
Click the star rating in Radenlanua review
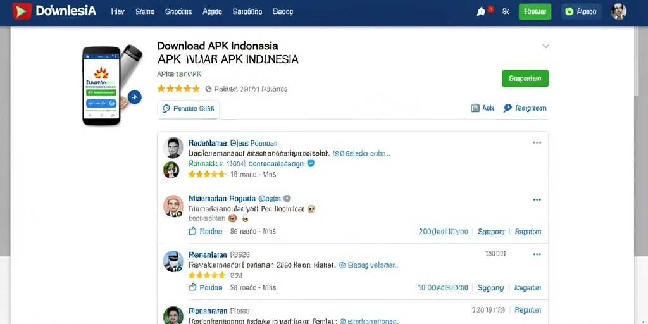click(x=207, y=175)
